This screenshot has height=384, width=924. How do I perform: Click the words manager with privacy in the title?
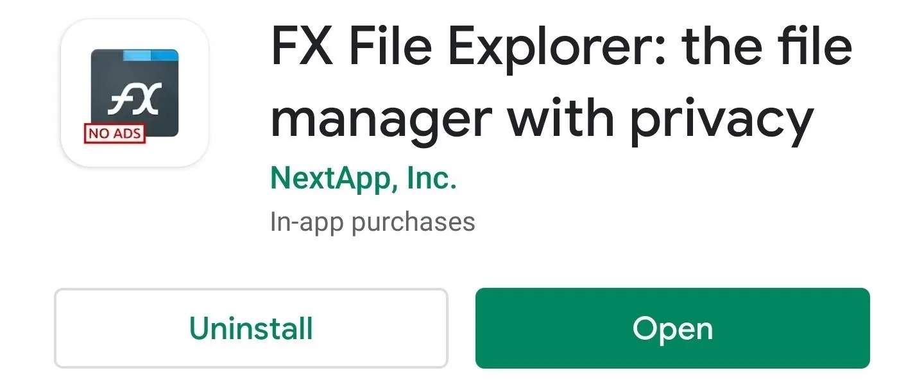coord(542,118)
